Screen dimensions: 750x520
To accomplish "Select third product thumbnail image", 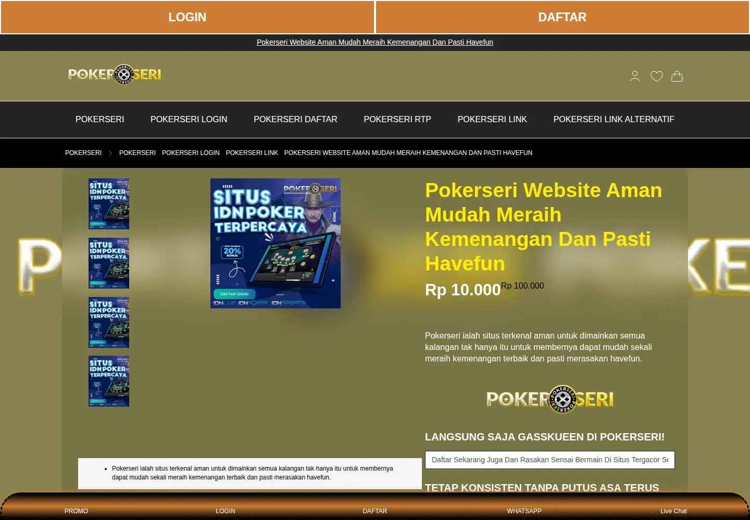I will (109, 322).
